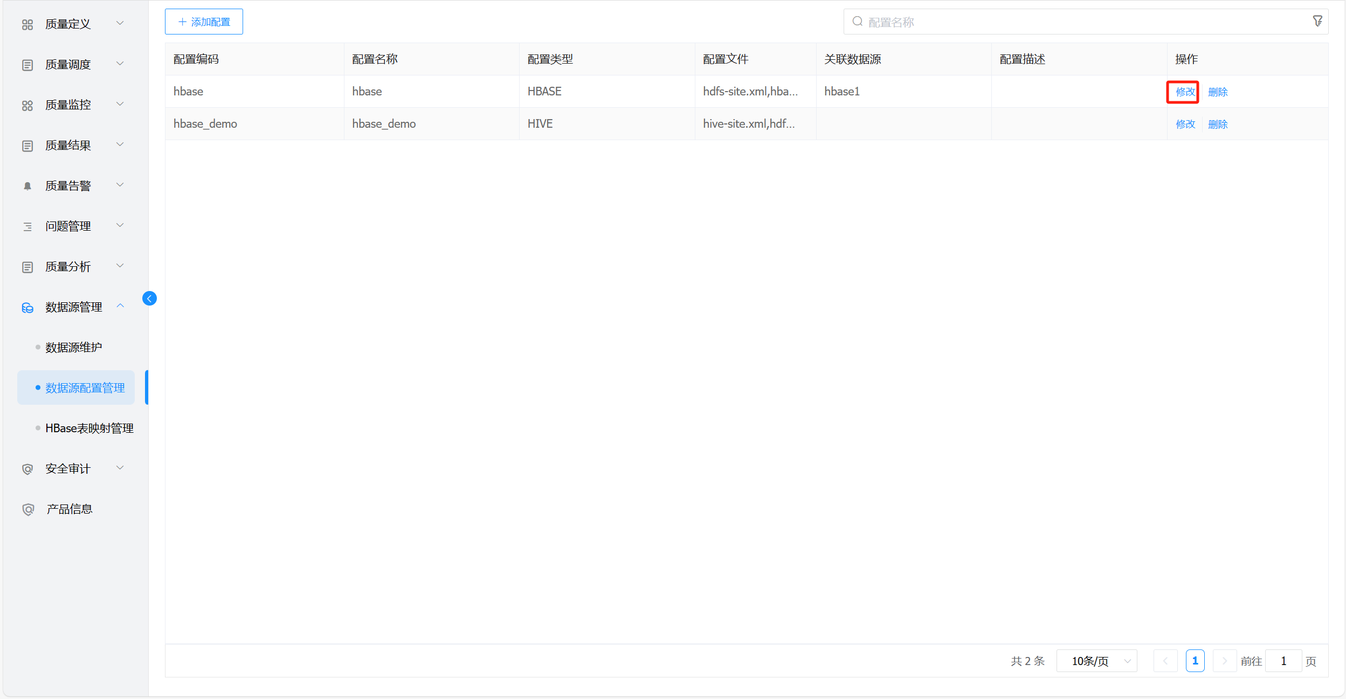The image size is (1346, 699).
Task: Click the filter funnel icon in search bar
Action: 1317,21
